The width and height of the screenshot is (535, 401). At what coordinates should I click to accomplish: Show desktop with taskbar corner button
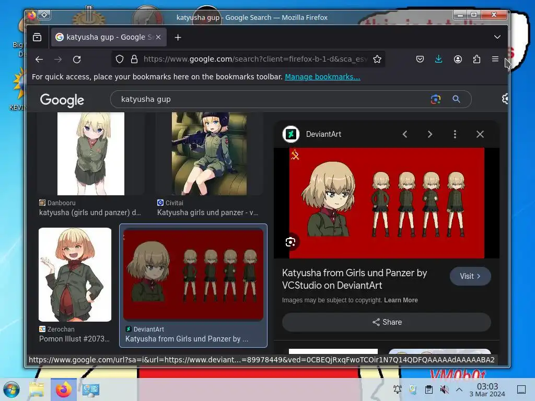click(x=521, y=390)
